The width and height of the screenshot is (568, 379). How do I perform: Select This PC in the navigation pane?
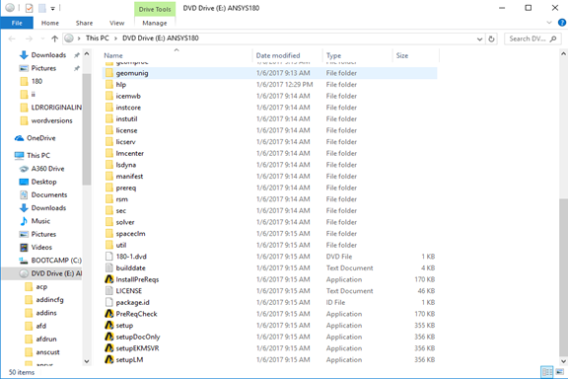[33, 155]
